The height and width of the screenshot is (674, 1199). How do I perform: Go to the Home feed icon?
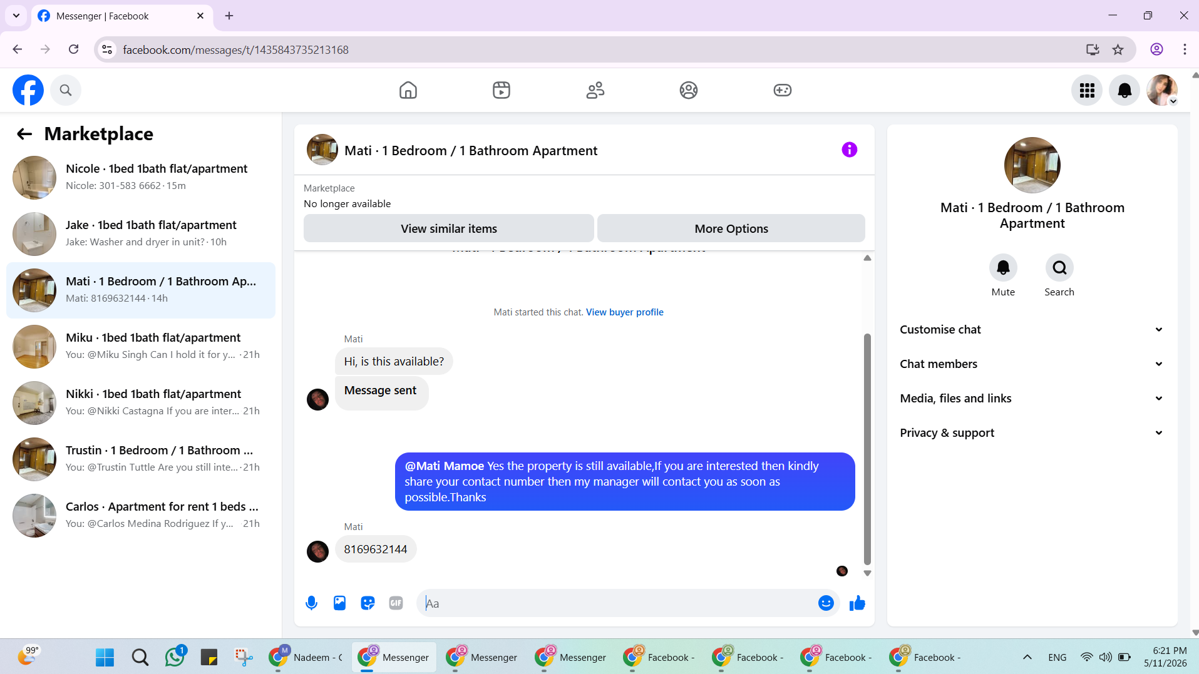click(x=408, y=90)
